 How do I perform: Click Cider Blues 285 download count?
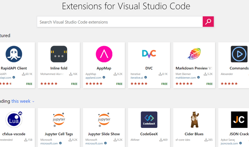[x=208, y=140]
